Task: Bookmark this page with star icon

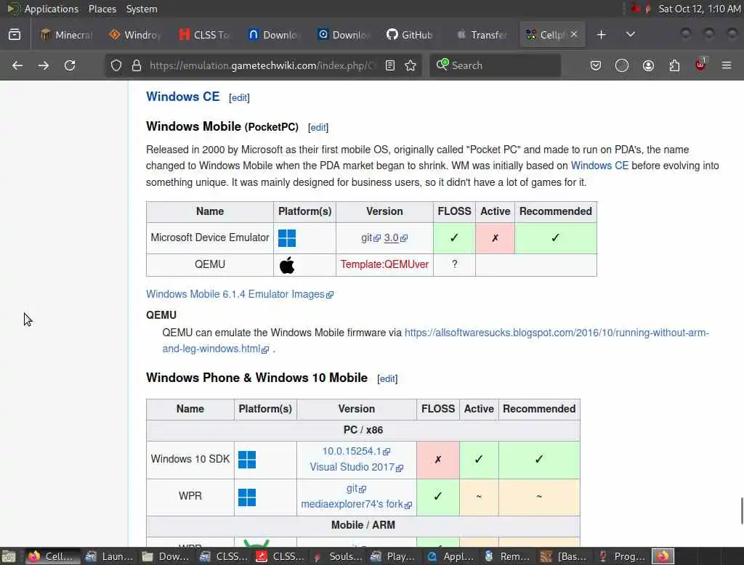Action: pos(411,65)
